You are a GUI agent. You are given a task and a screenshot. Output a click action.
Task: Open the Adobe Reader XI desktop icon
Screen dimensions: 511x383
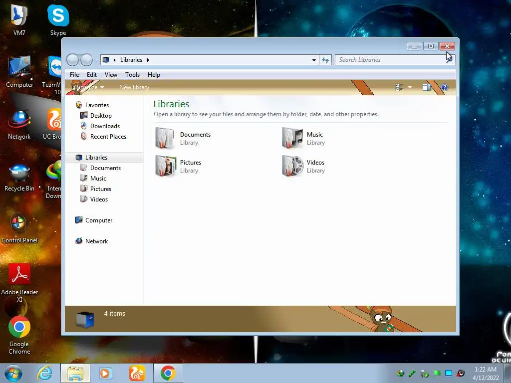pos(19,283)
